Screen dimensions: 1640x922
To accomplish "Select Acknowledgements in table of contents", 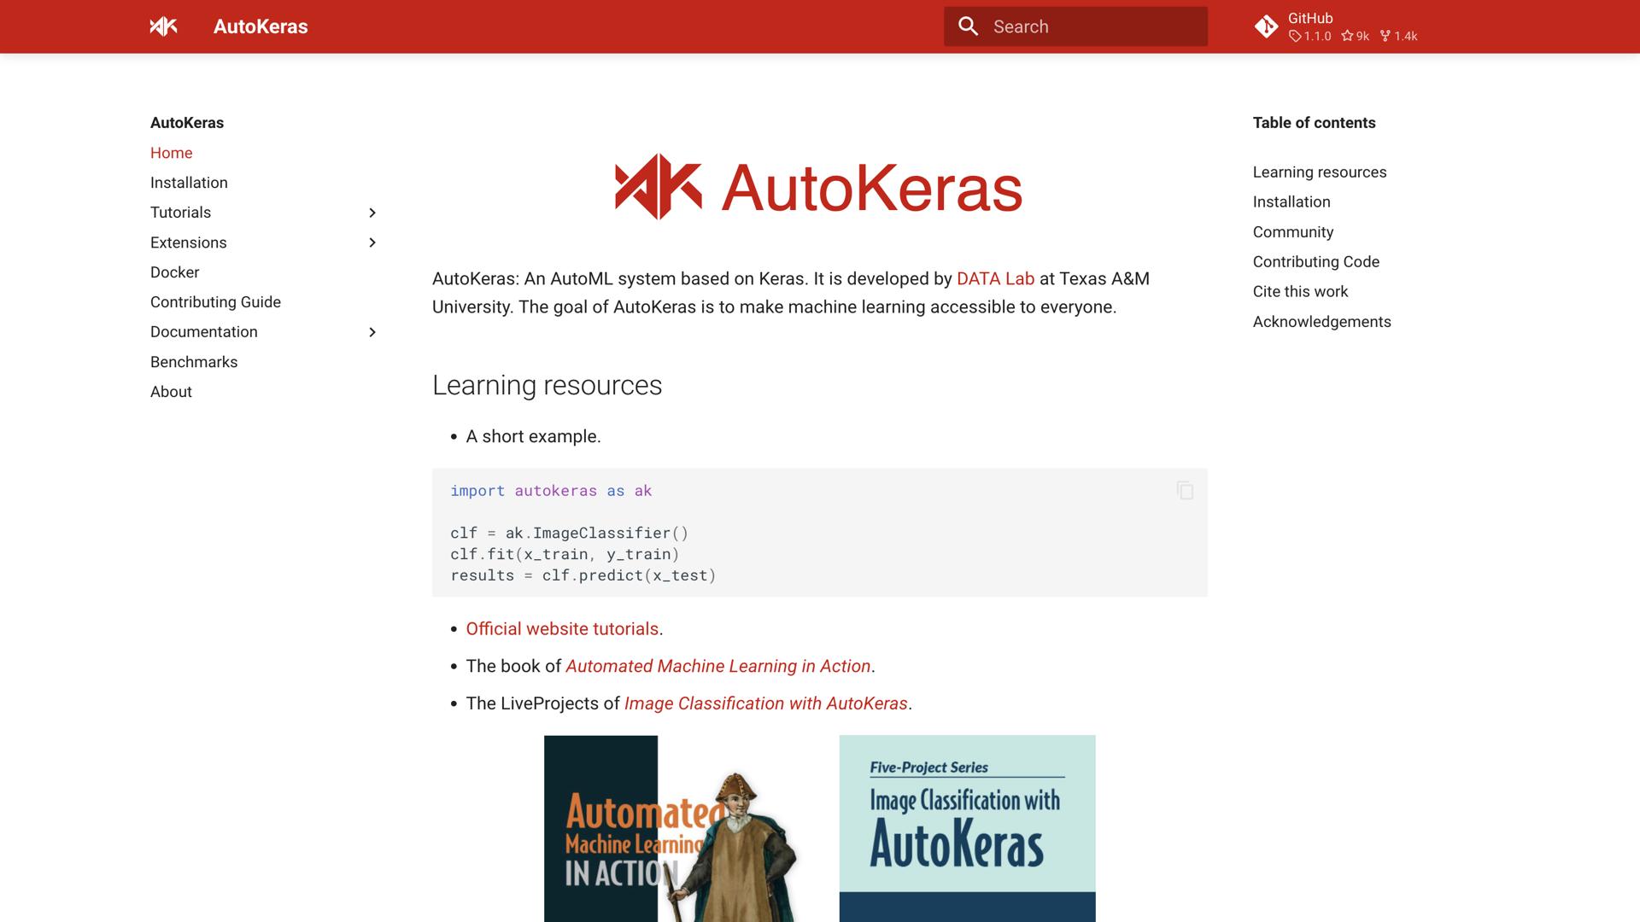I will point(1321,321).
